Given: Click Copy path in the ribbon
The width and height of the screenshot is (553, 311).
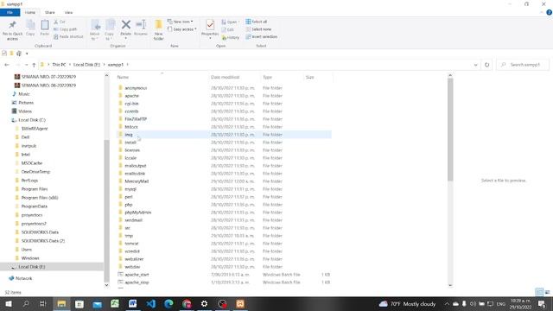Looking at the screenshot, I should pos(66,29).
